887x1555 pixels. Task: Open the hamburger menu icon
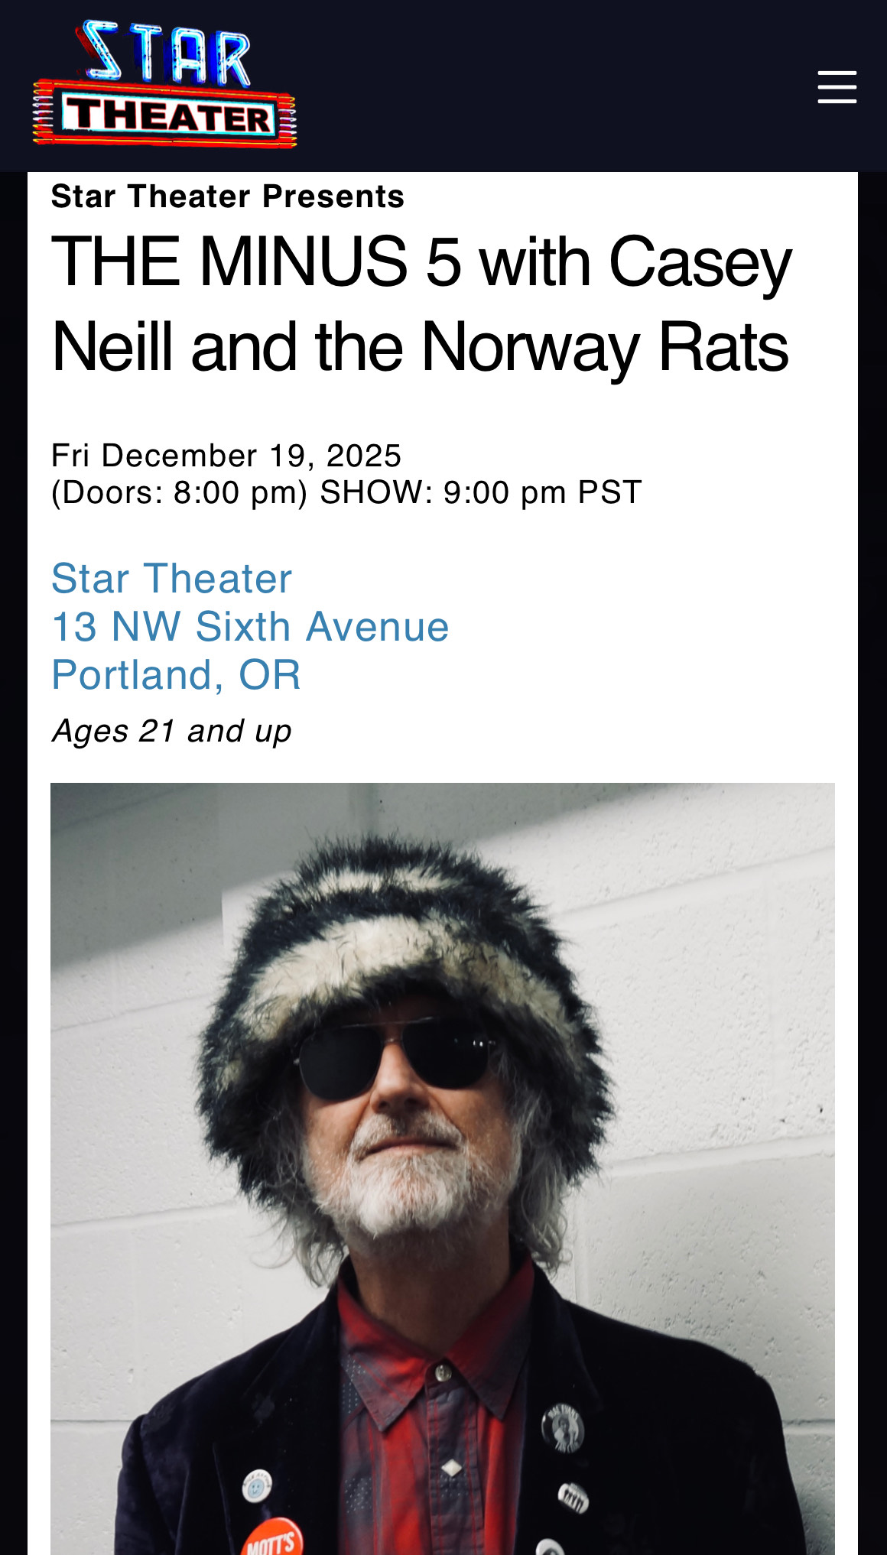coord(837,87)
